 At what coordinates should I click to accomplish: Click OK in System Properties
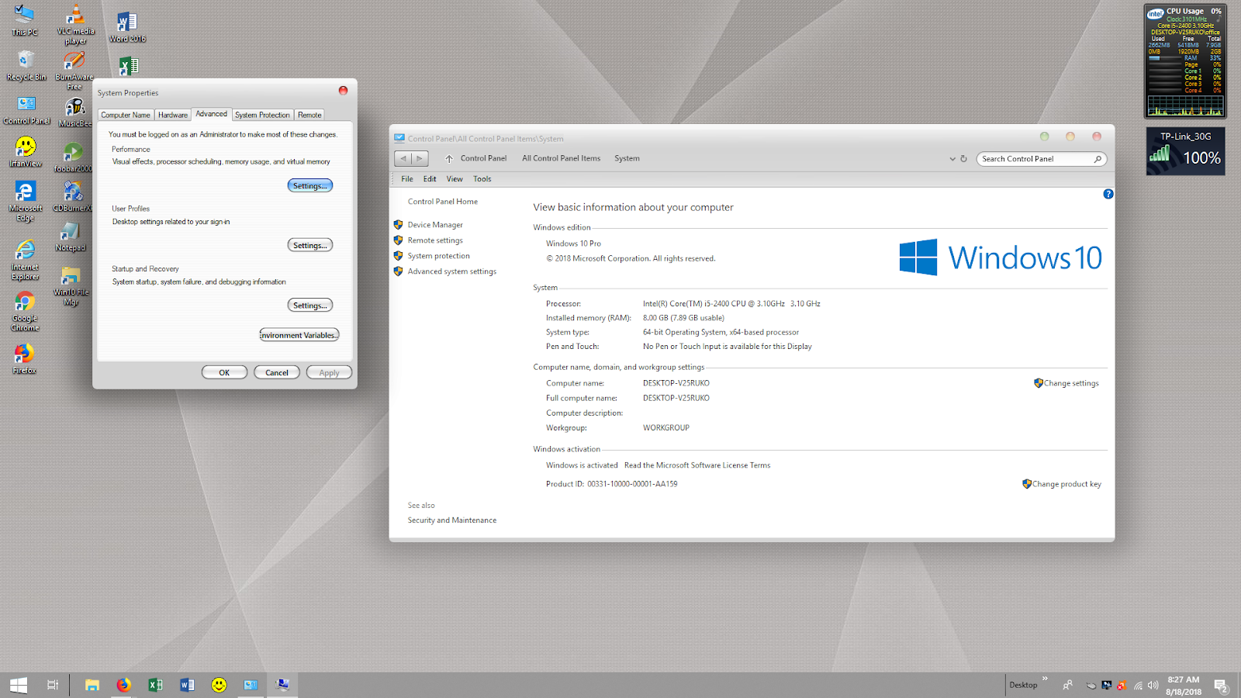[224, 372]
